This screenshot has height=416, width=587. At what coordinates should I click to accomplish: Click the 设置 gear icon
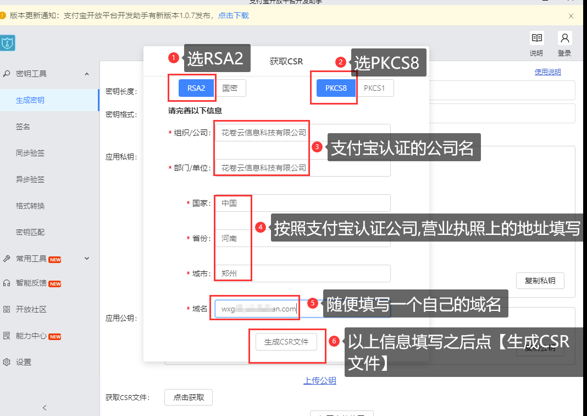click(x=7, y=362)
